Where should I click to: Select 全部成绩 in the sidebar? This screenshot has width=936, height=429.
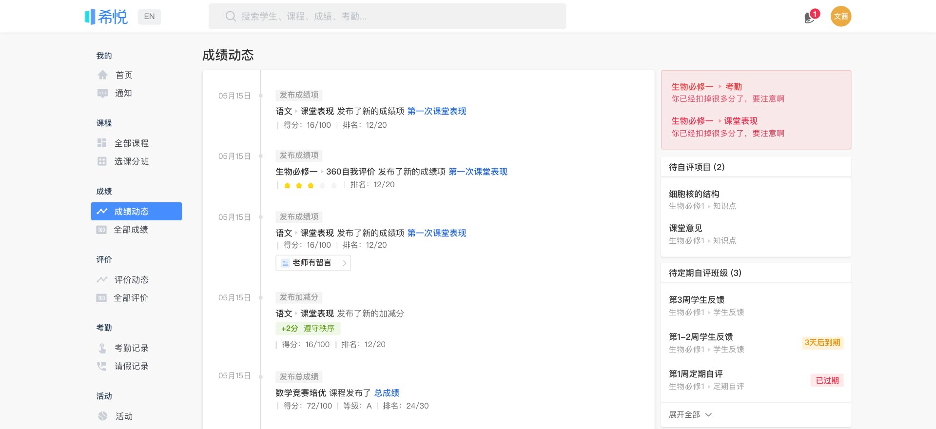click(131, 230)
